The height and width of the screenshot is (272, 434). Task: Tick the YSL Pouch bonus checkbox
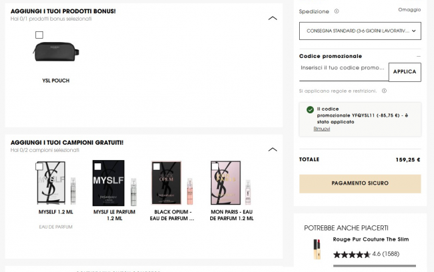click(39, 35)
